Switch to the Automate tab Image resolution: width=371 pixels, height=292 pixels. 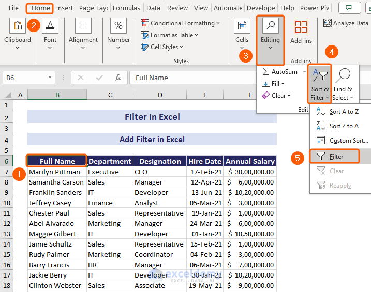pos(228,8)
